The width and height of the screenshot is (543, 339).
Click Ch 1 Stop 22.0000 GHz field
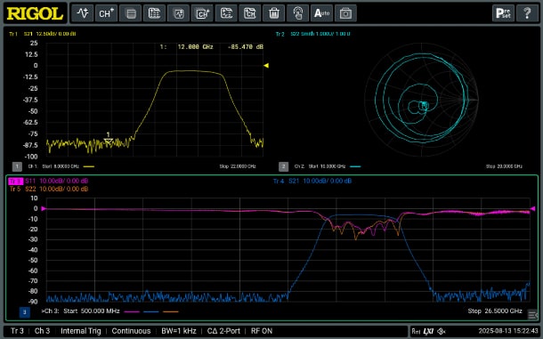[238, 166]
